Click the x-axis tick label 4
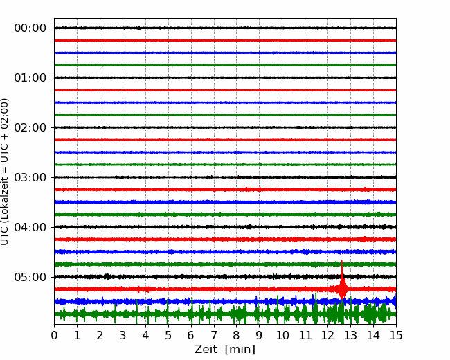The height and width of the screenshot is (360, 450). [145, 335]
